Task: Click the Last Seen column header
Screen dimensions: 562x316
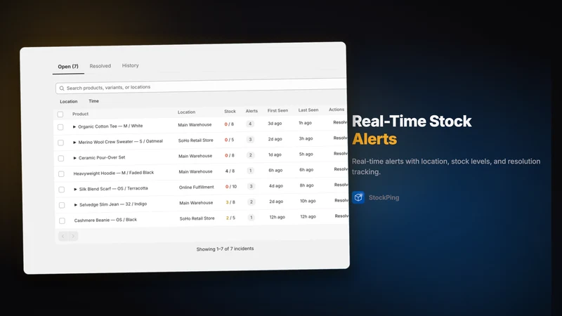Action: coord(308,110)
